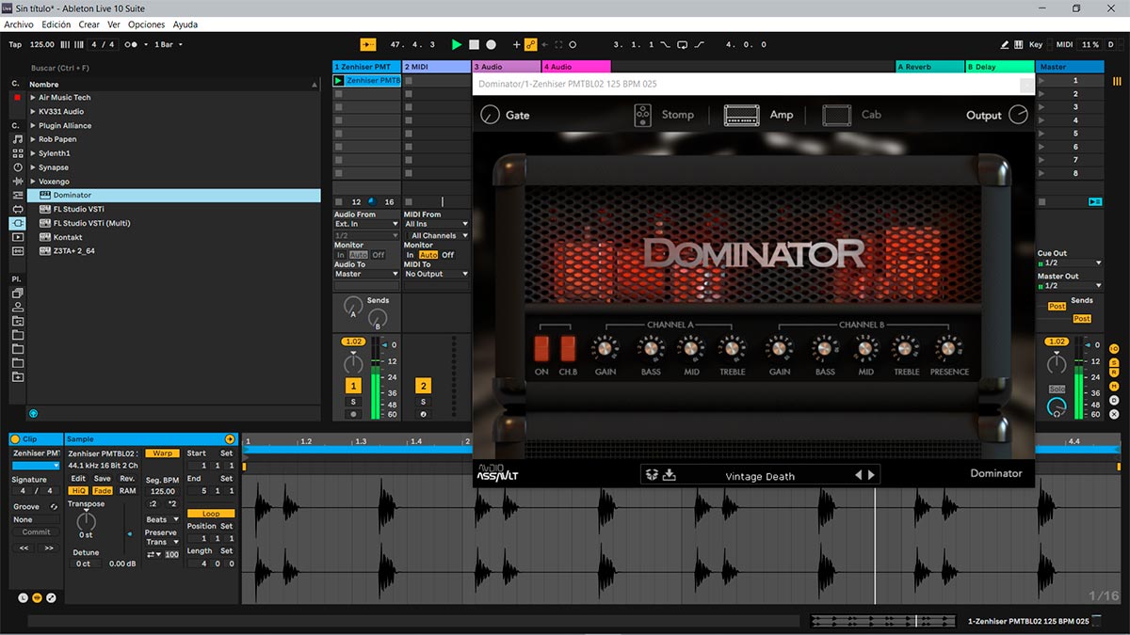Open the Ver menu
The height and width of the screenshot is (635, 1130).
tap(114, 24)
